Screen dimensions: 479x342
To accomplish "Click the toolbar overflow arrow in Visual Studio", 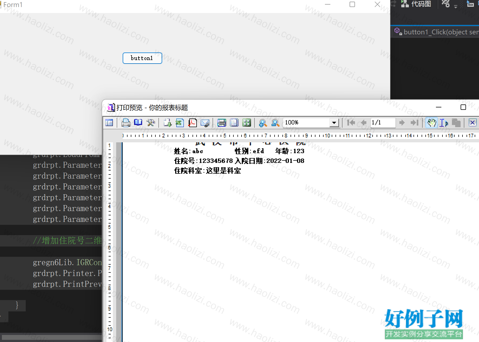I will (456, 6).
